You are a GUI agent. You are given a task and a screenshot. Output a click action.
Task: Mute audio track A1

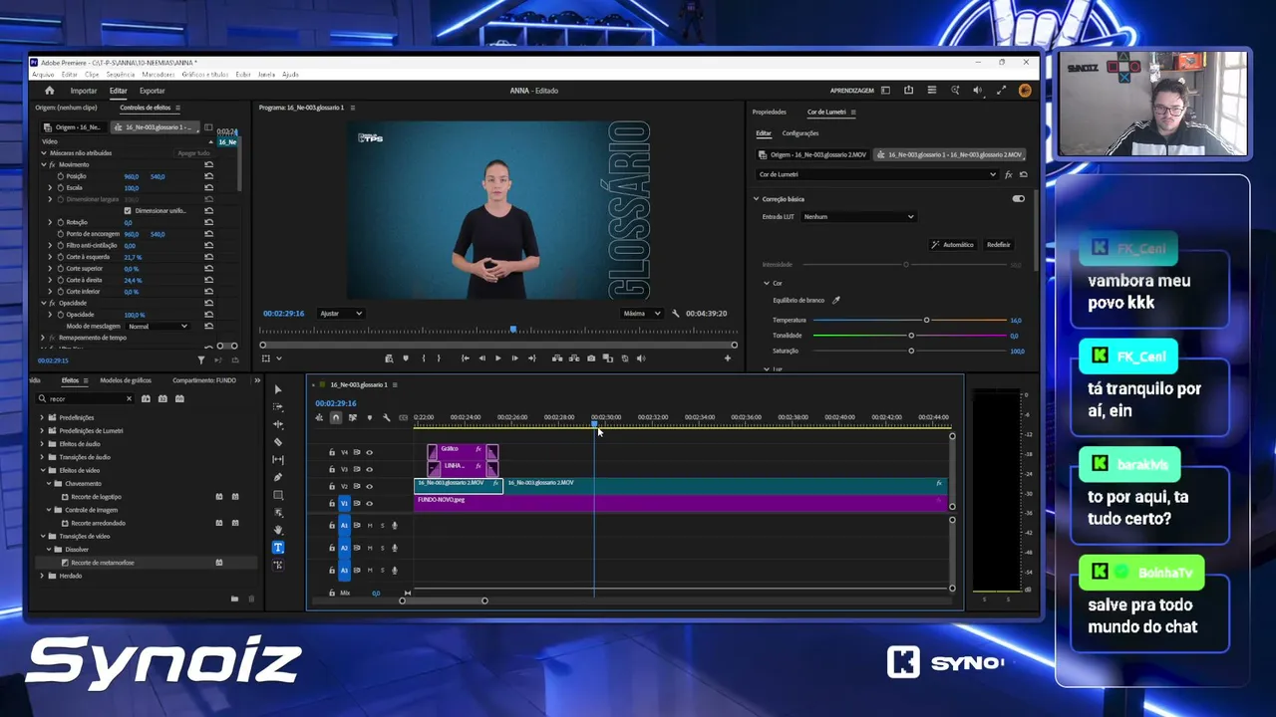(x=370, y=525)
